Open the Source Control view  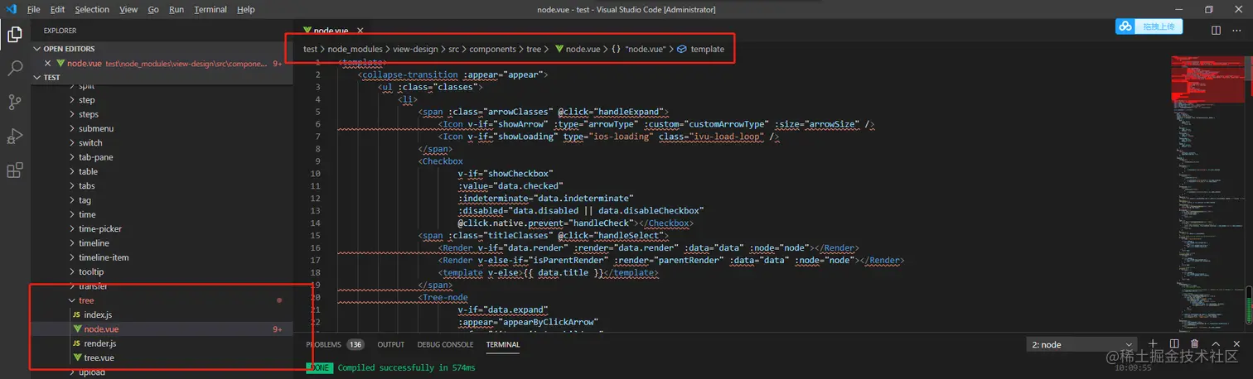pyautogui.click(x=15, y=102)
